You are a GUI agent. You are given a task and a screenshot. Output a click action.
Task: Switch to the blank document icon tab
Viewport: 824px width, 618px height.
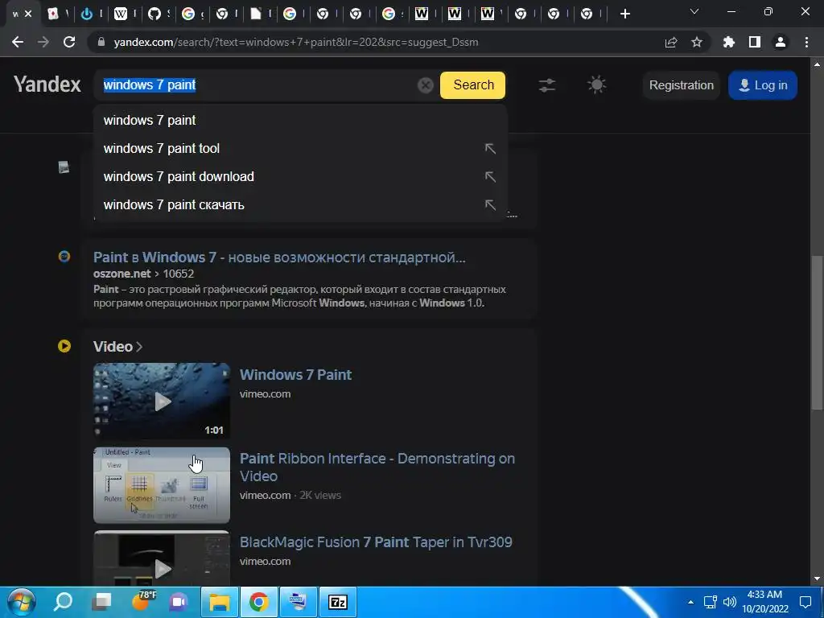(x=255, y=14)
